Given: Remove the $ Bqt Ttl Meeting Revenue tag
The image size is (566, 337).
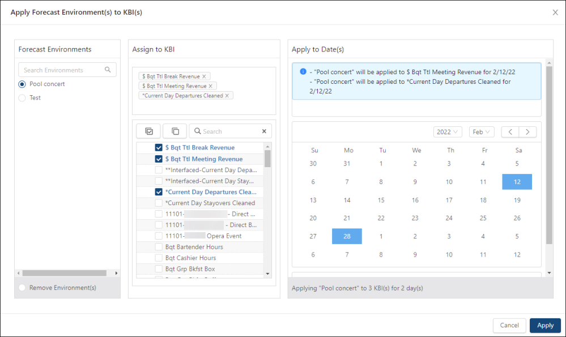Looking at the screenshot, I should (x=210, y=86).
